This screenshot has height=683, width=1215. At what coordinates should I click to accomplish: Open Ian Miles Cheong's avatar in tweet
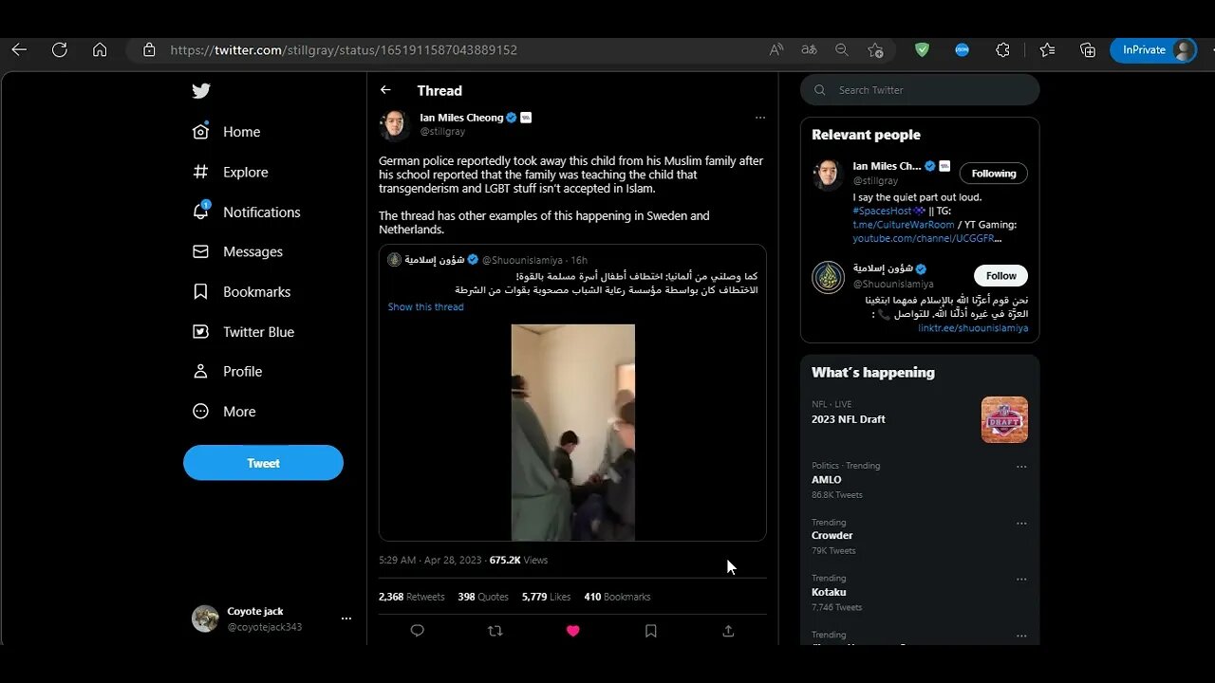pyautogui.click(x=395, y=124)
